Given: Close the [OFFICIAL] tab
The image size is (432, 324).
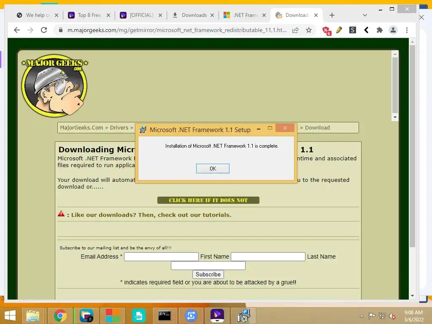Looking at the screenshot, I should pyautogui.click(x=160, y=15).
